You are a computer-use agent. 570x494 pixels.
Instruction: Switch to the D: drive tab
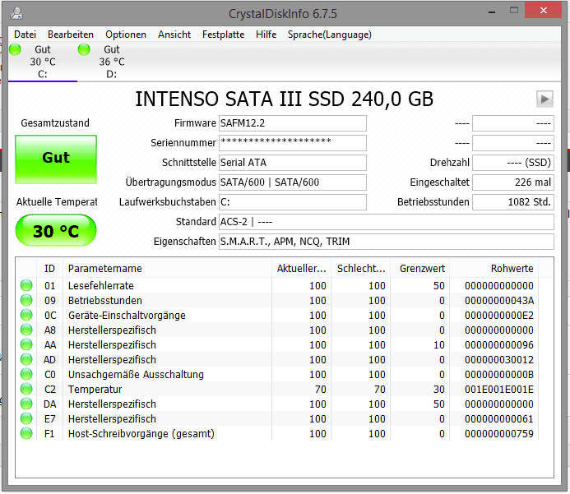point(112,62)
